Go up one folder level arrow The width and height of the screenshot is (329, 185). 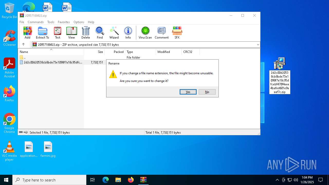[23, 44]
